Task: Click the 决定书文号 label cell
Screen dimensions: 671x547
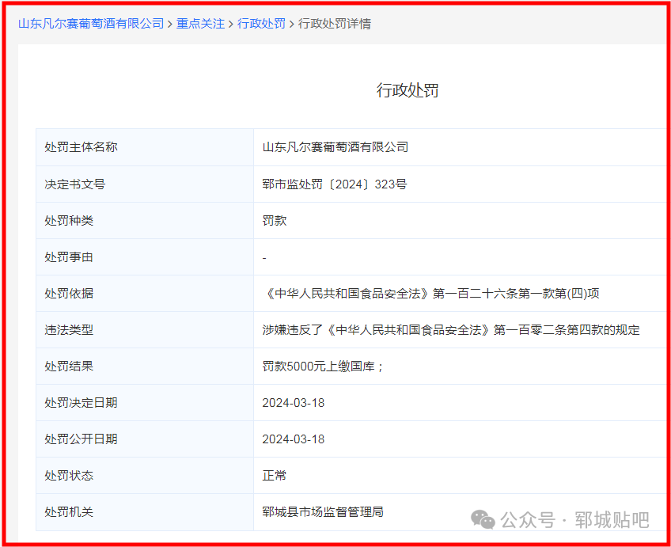Action: [145, 184]
